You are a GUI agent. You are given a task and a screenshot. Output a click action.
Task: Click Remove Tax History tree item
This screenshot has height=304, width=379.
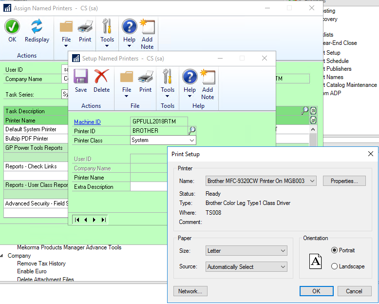pos(41,263)
